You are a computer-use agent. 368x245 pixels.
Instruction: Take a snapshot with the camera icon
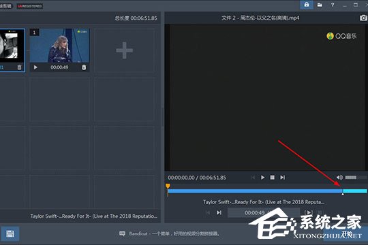pos(363,18)
